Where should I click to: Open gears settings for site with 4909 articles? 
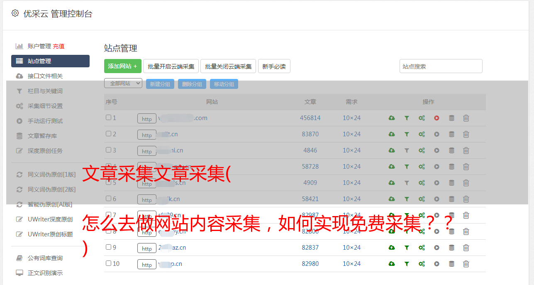(x=422, y=183)
